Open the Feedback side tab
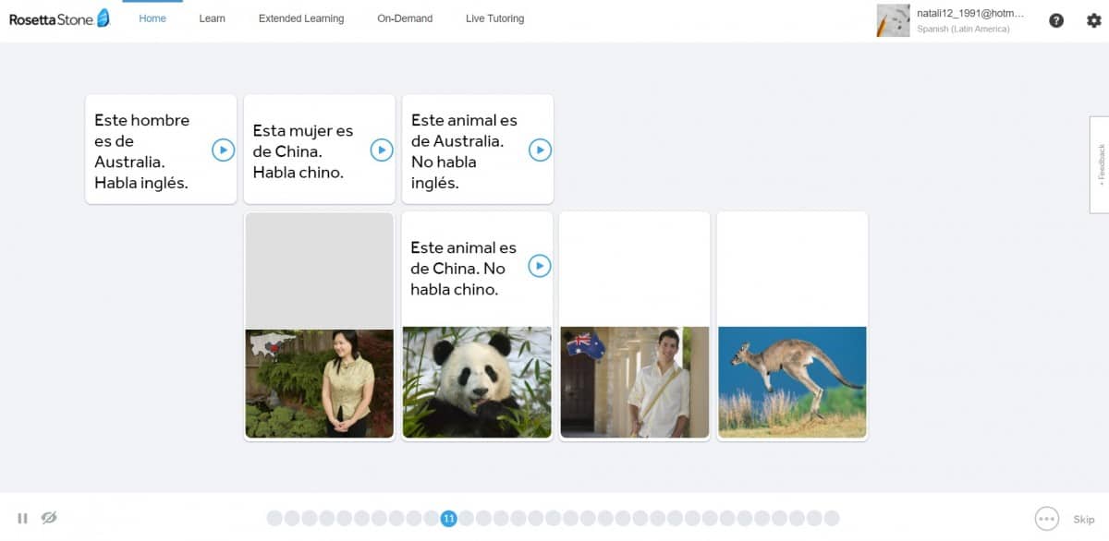1109x541 pixels. click(x=1100, y=164)
